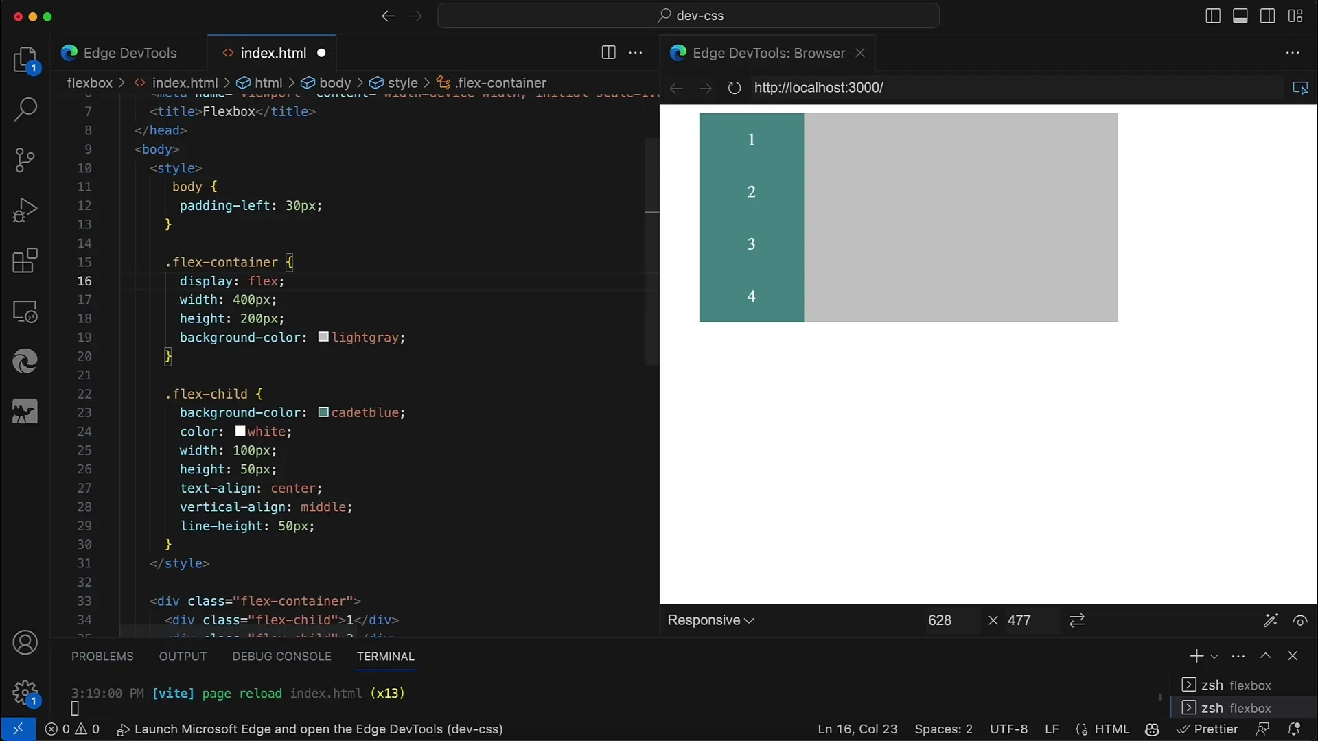Open the lightgray color swatch picker
The width and height of the screenshot is (1318, 741).
(x=323, y=337)
